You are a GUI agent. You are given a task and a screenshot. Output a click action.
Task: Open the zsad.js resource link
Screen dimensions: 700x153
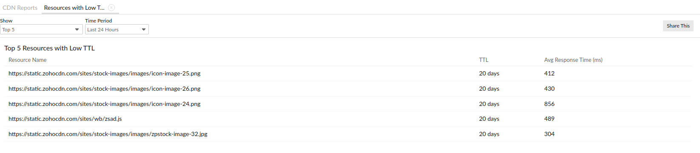coord(65,119)
